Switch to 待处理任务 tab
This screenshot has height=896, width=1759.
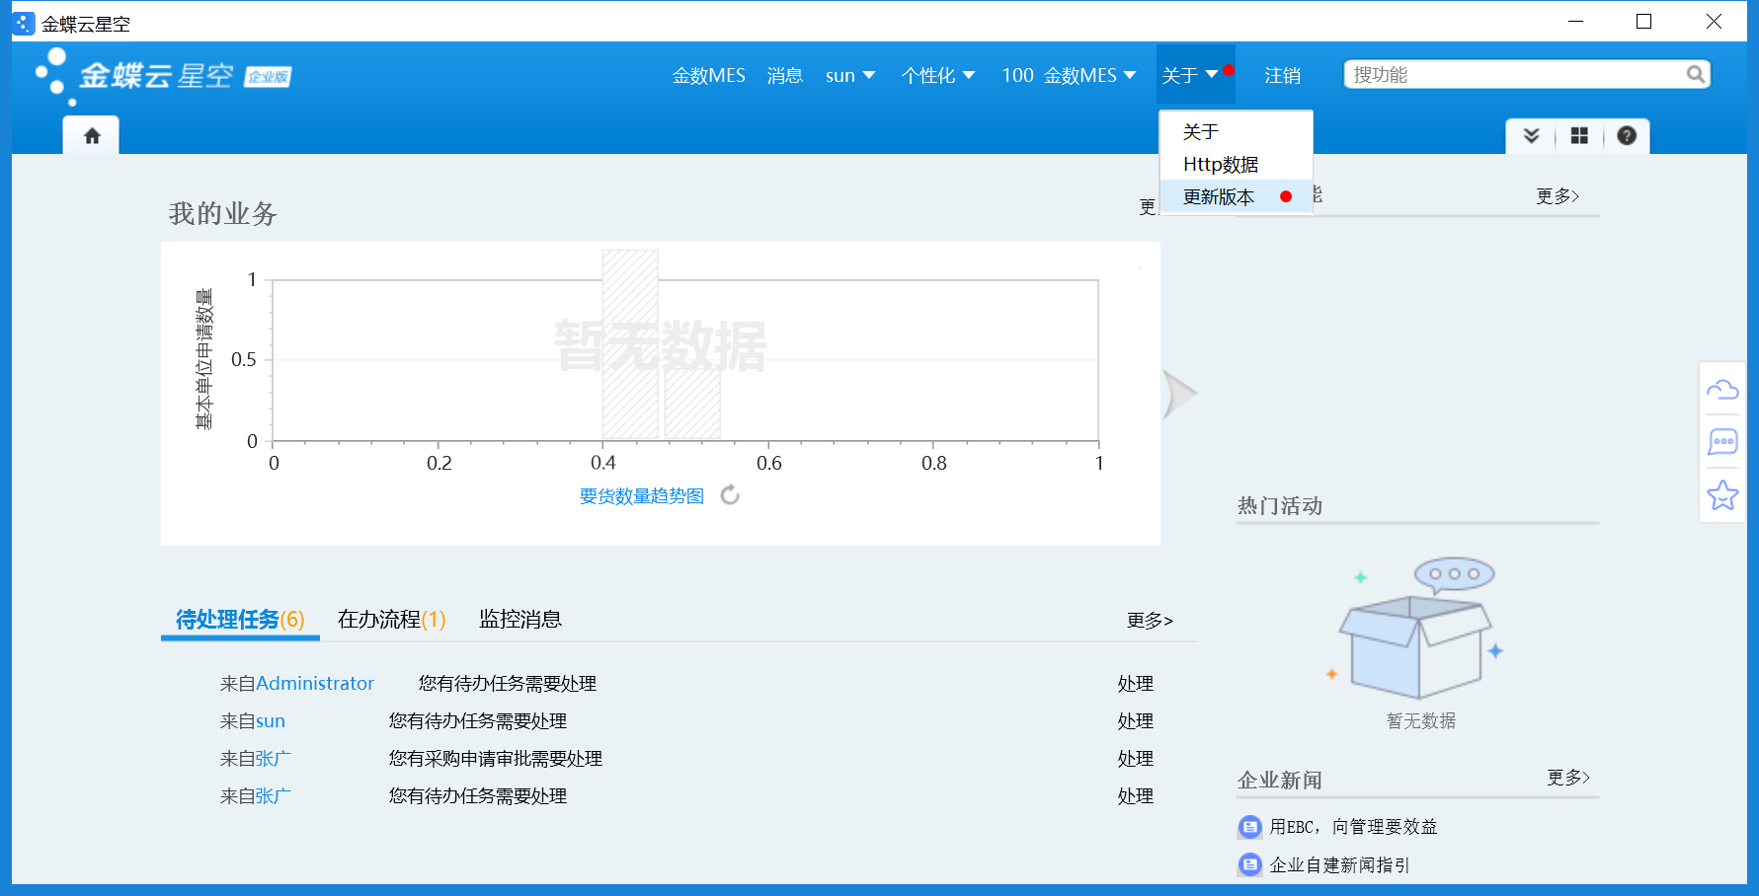click(x=240, y=620)
